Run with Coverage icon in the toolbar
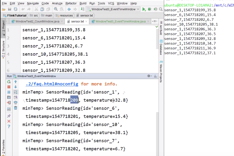The height and width of the screenshot is (156, 234). click(155, 9)
